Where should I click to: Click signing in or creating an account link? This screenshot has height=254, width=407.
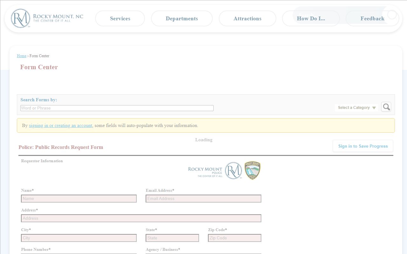(60, 125)
